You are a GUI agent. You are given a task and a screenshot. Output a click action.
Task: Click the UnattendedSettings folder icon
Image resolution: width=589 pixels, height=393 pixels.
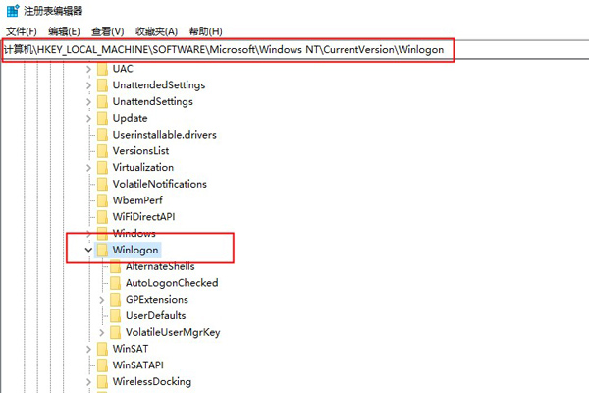pyautogui.click(x=102, y=85)
